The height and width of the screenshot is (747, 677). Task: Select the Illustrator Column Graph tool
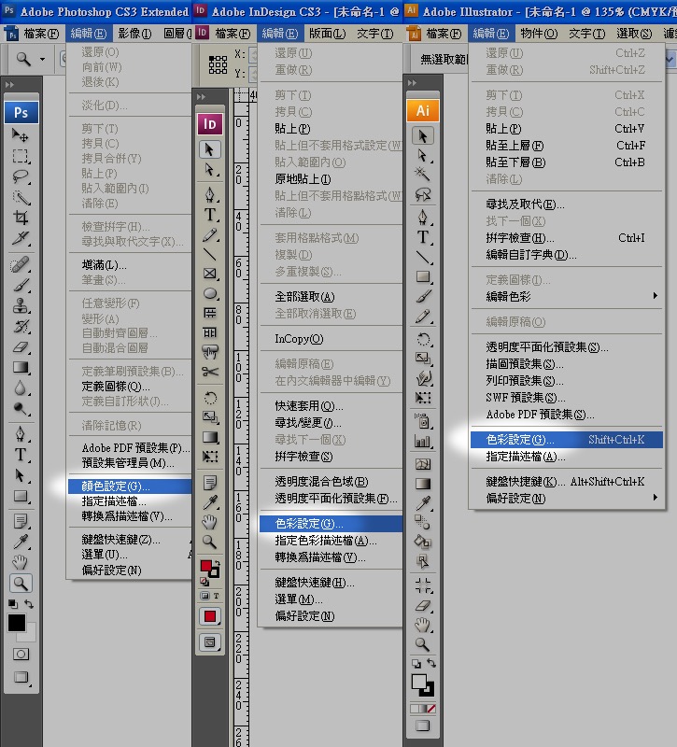coord(423,442)
